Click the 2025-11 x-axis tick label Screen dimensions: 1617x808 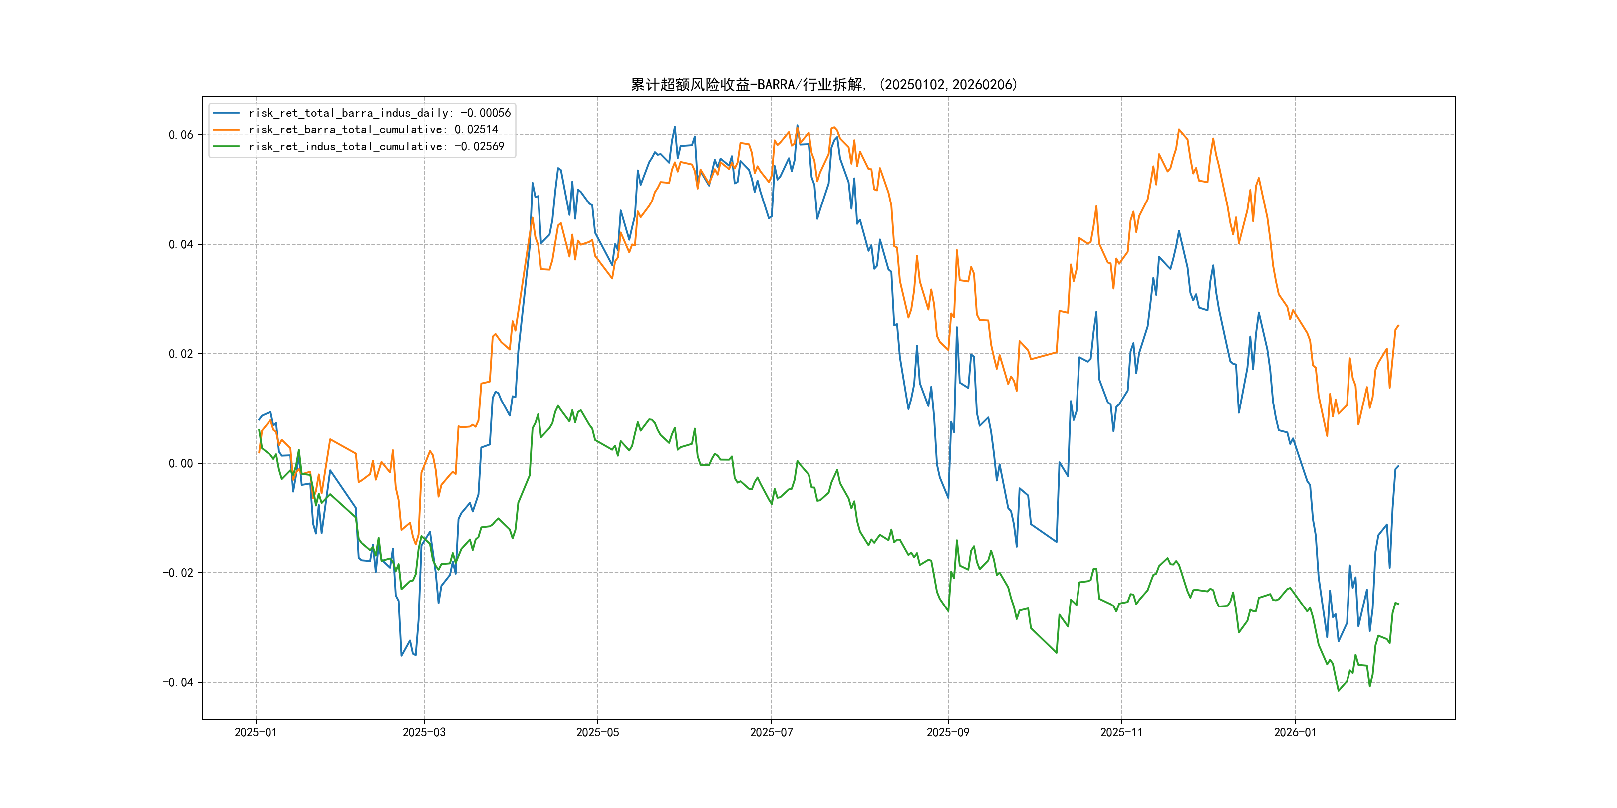1122,732
